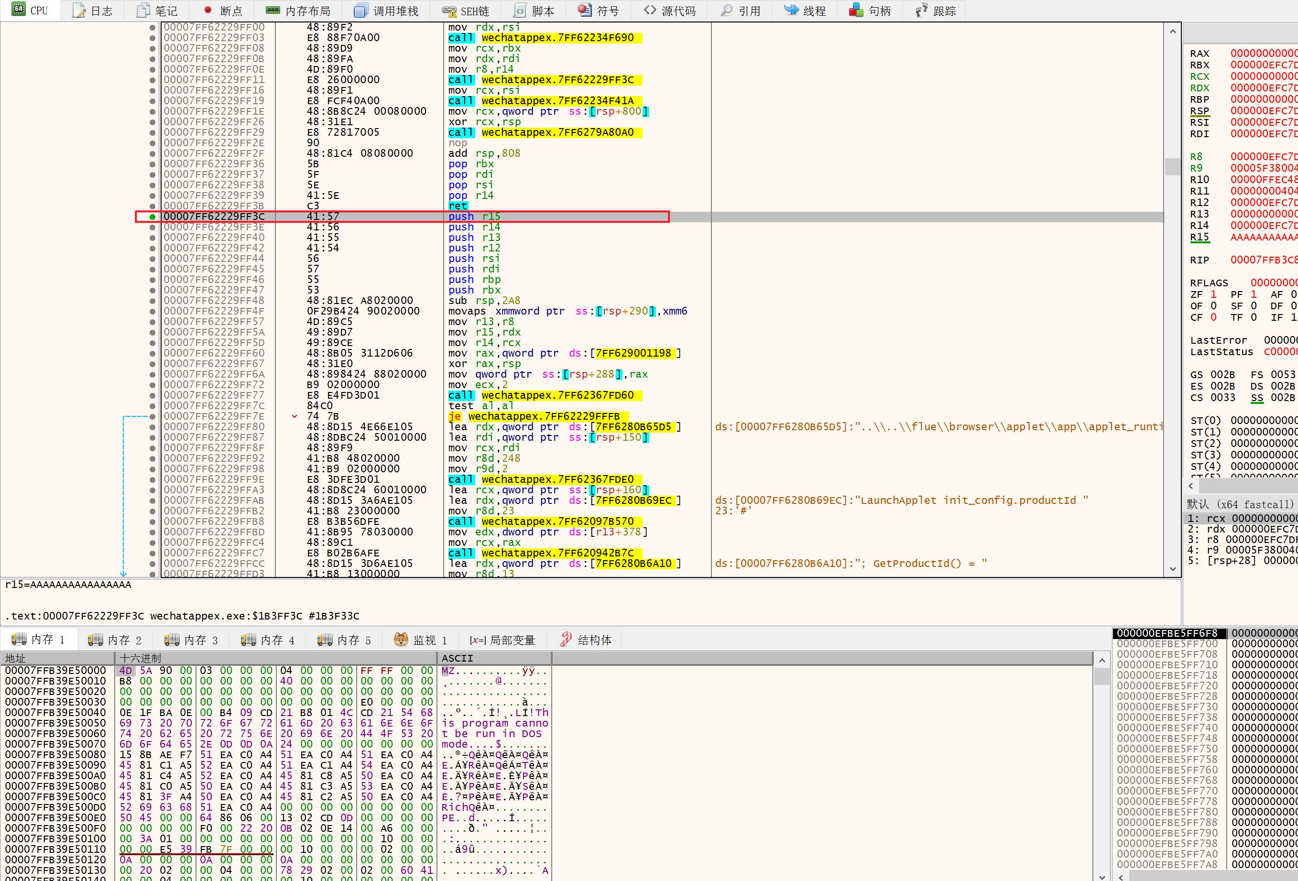Click the 符号 symbols tab icon

(x=584, y=10)
